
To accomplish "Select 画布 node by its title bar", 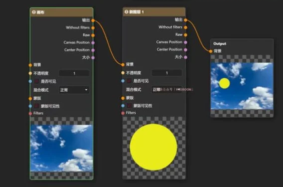I will coord(62,12).
